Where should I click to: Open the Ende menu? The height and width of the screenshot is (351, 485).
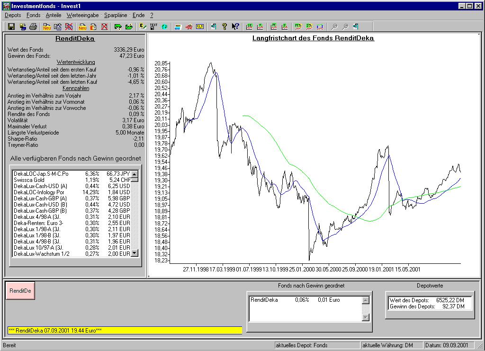pyautogui.click(x=139, y=15)
